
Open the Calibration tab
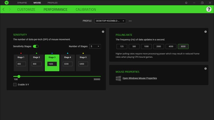86,10
